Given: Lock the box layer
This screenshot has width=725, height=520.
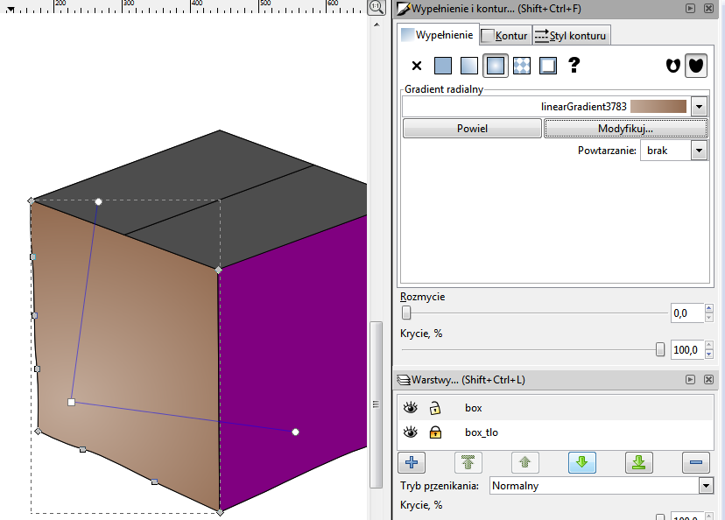Looking at the screenshot, I should tap(434, 408).
